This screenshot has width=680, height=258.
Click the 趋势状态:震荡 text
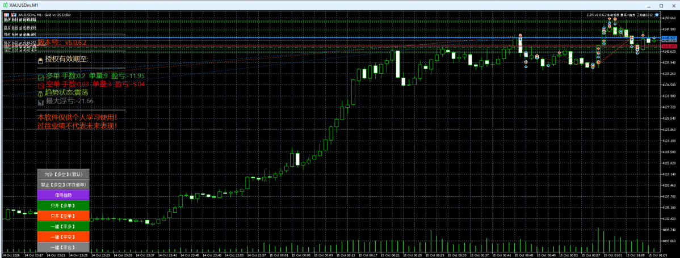coord(66,92)
